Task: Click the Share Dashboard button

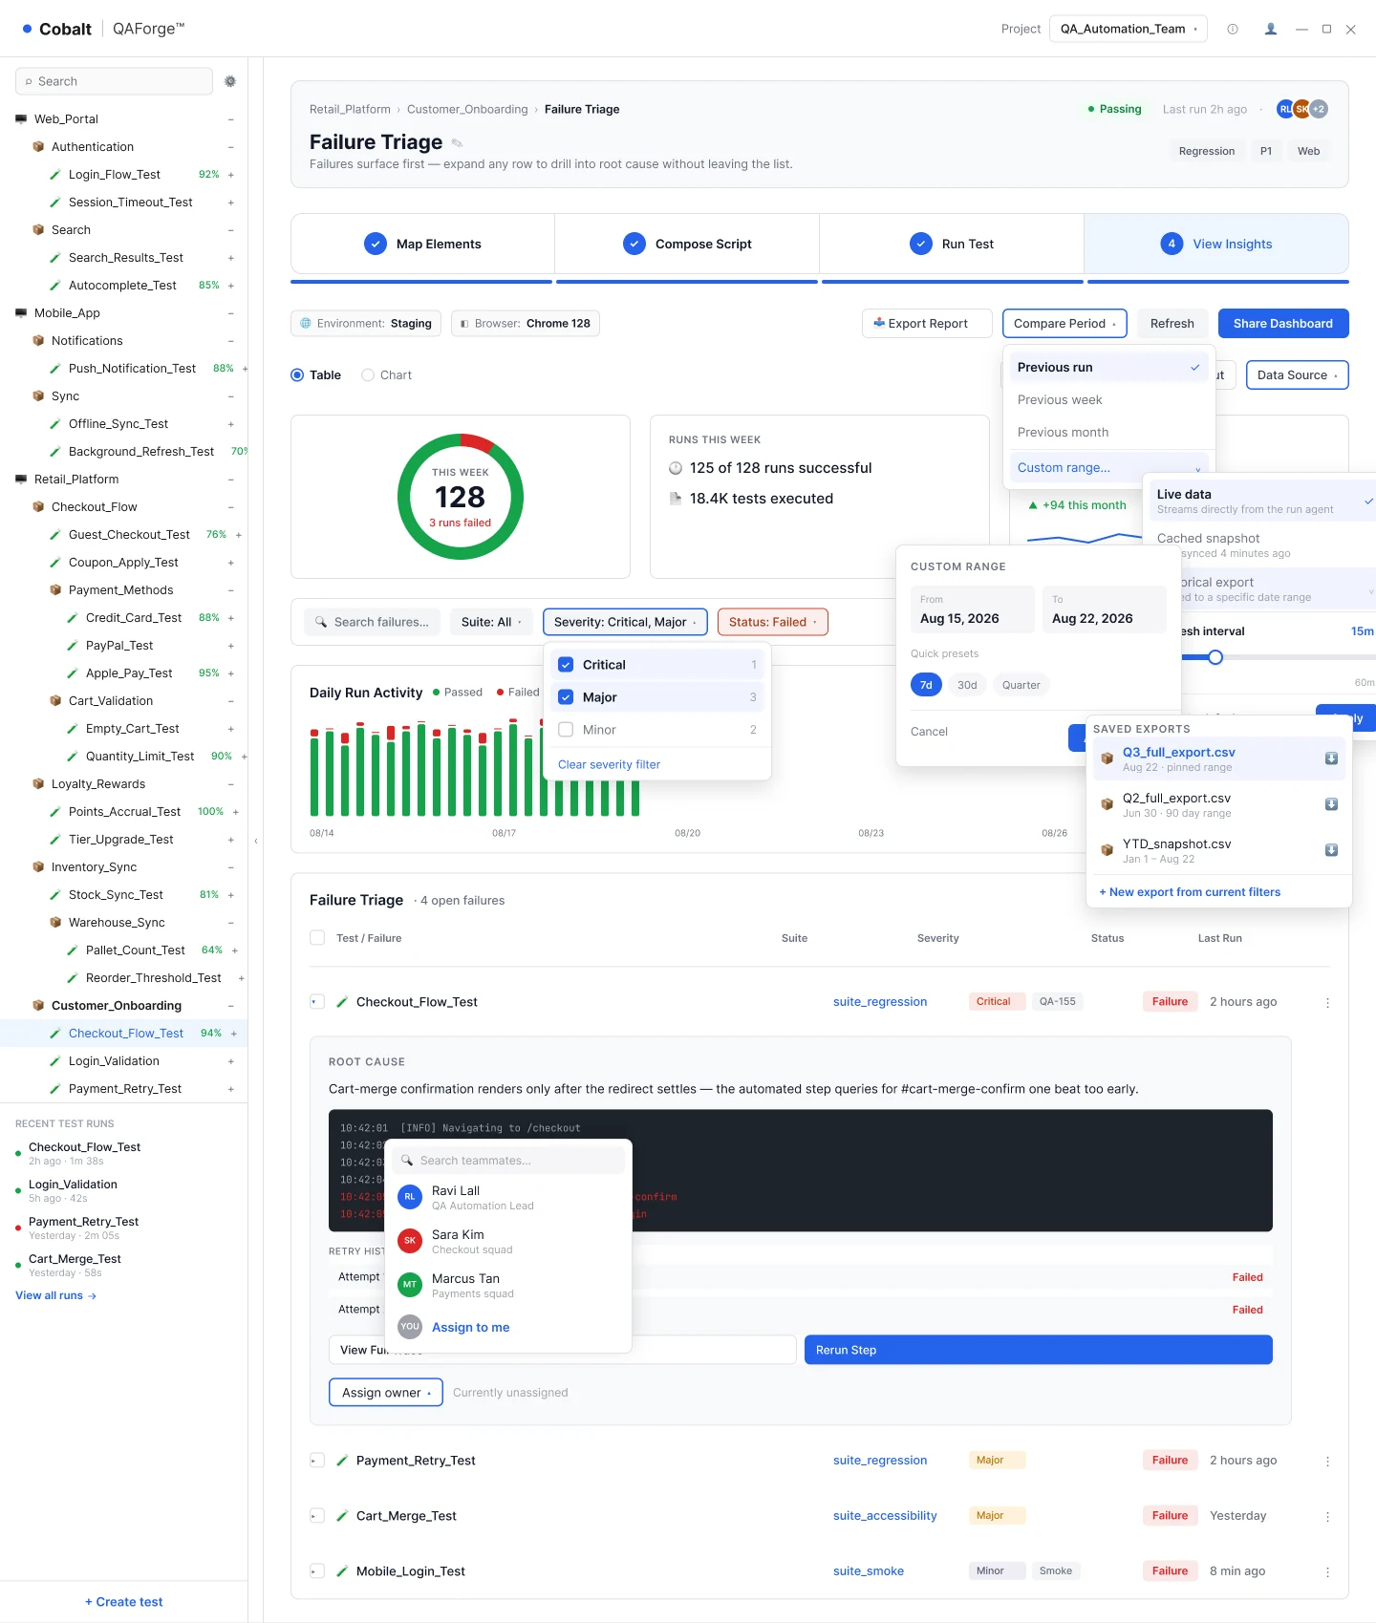Action: (1282, 324)
